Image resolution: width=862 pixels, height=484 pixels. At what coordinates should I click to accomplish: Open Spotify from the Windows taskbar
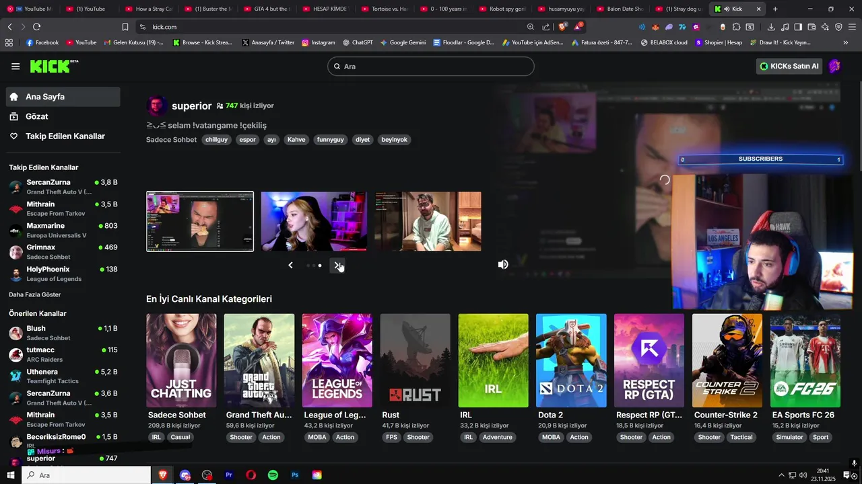point(273,475)
